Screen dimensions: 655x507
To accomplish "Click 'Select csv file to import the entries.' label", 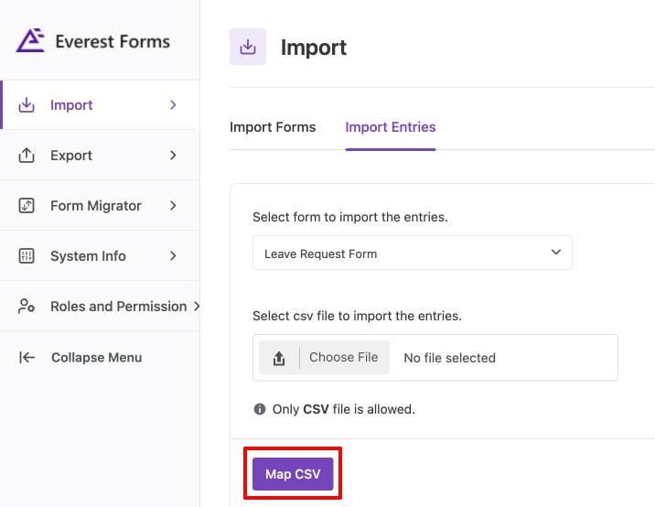I will coord(357,316).
